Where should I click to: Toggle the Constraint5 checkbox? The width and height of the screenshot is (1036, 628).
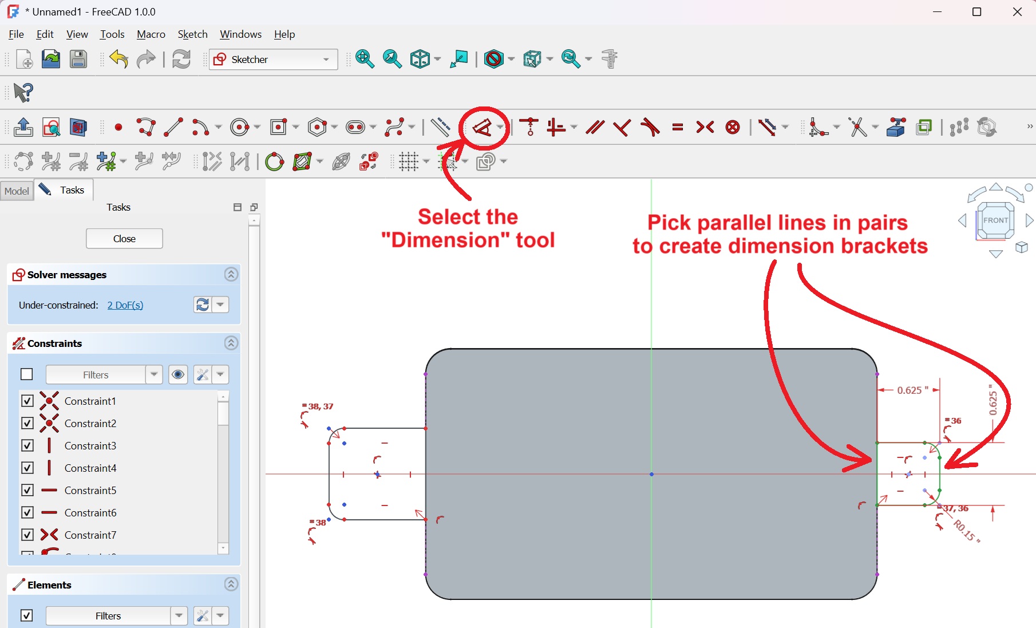[27, 490]
